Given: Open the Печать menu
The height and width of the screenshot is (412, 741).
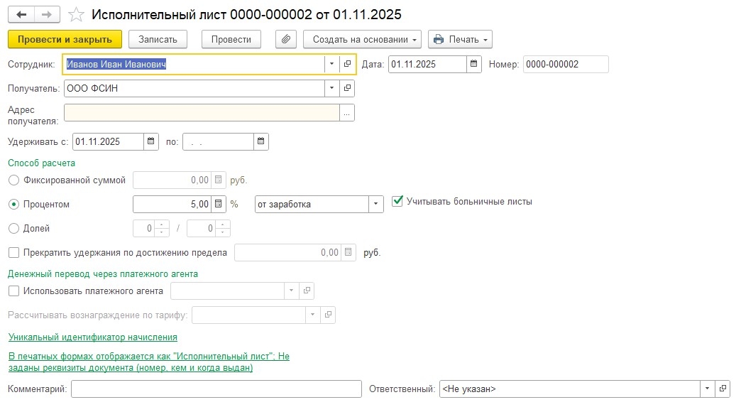Looking at the screenshot, I should pos(460,39).
